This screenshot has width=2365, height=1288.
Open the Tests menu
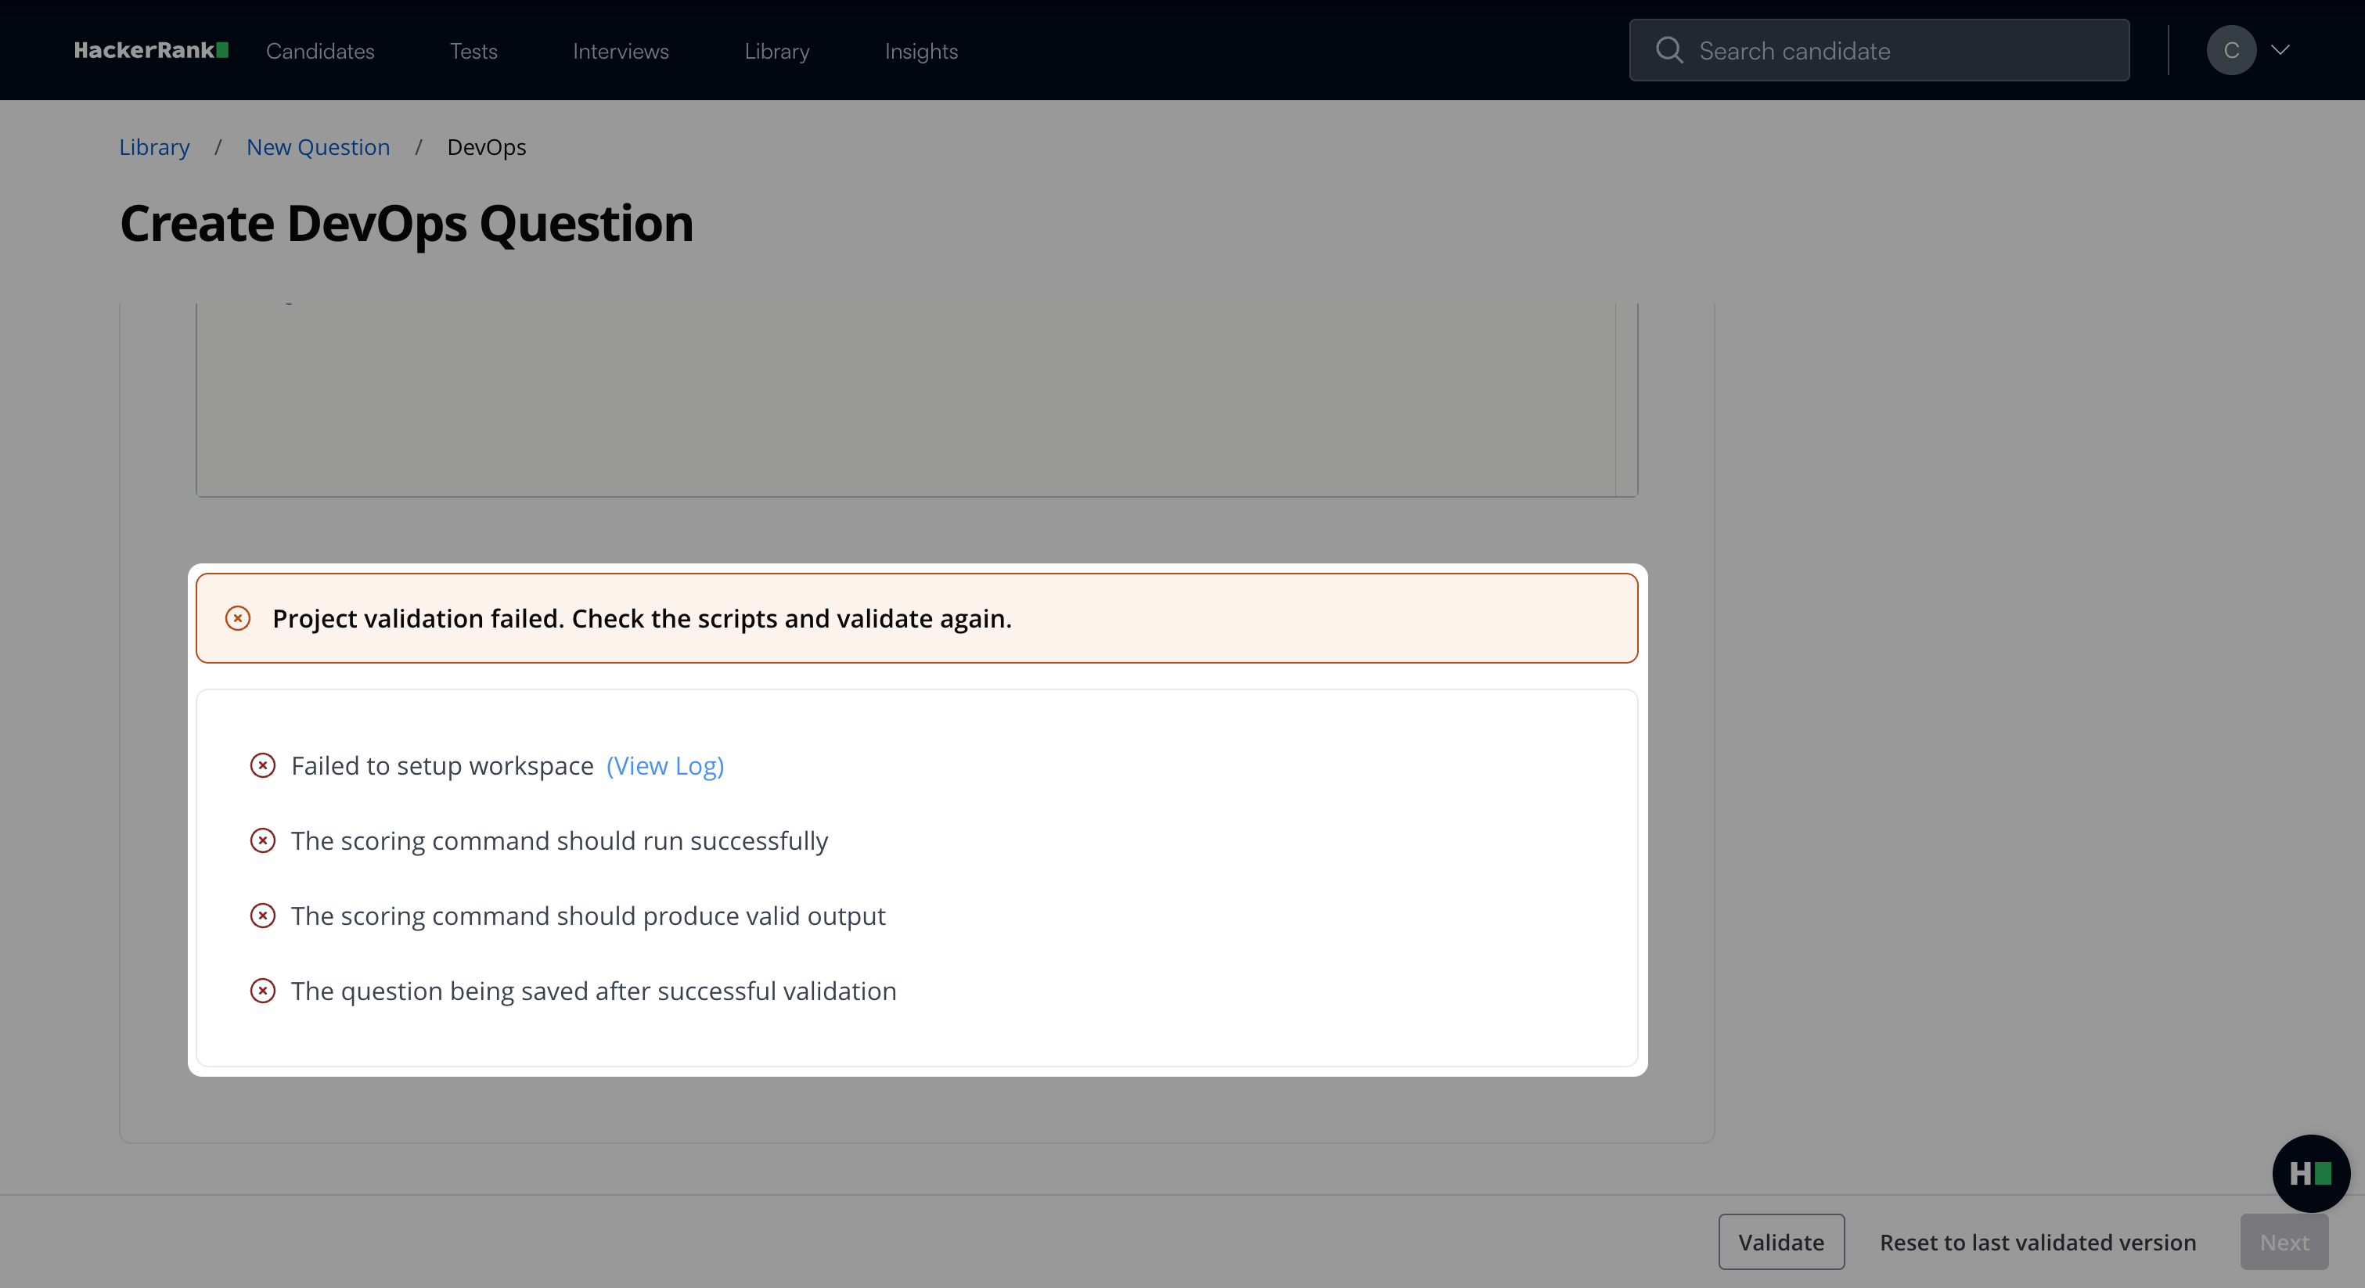point(473,52)
